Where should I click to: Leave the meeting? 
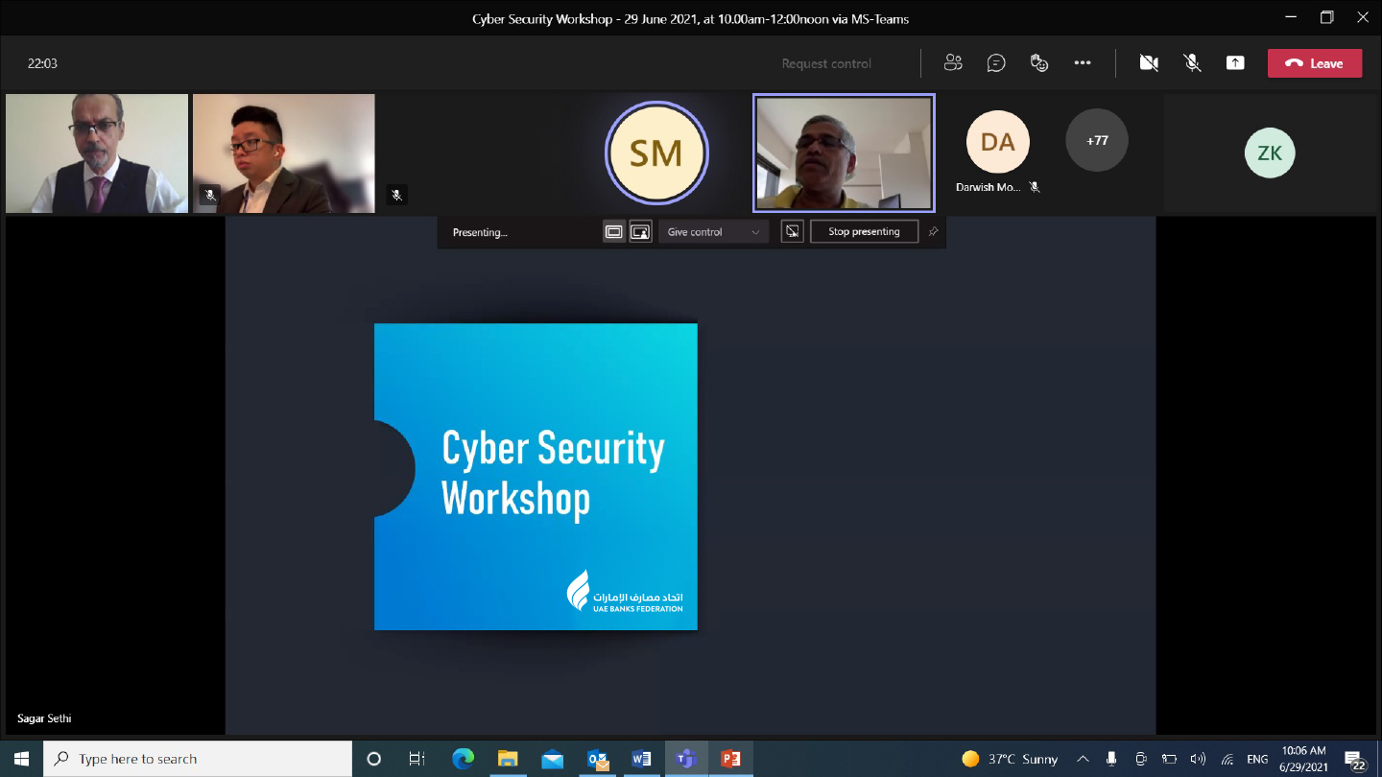tap(1314, 63)
